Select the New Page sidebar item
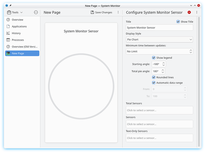 point(22,53)
